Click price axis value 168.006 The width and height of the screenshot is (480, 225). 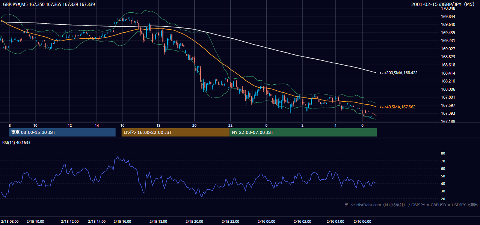click(x=448, y=89)
